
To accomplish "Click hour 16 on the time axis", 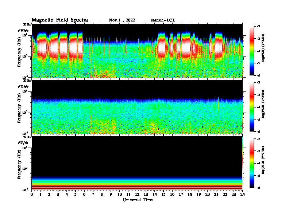I will click(172, 194).
